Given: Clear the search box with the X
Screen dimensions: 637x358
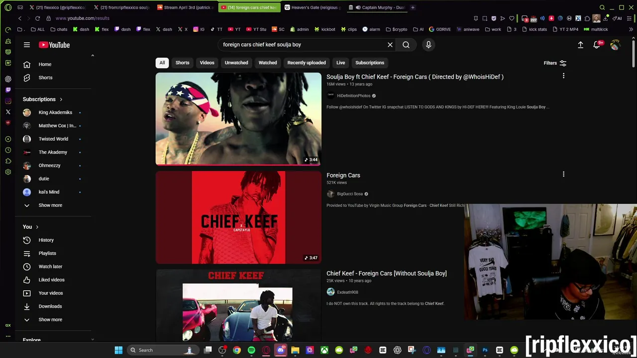Looking at the screenshot, I should click(390, 45).
